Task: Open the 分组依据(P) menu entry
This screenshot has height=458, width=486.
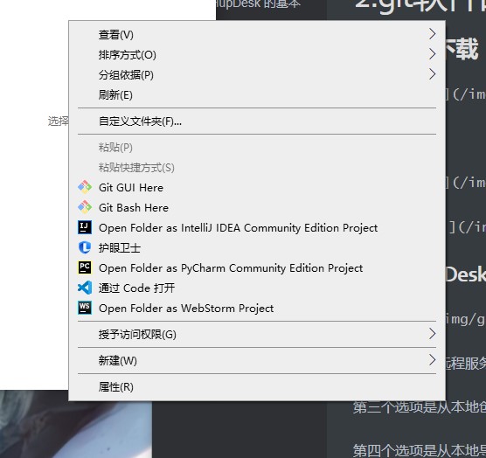Action: coord(257,74)
